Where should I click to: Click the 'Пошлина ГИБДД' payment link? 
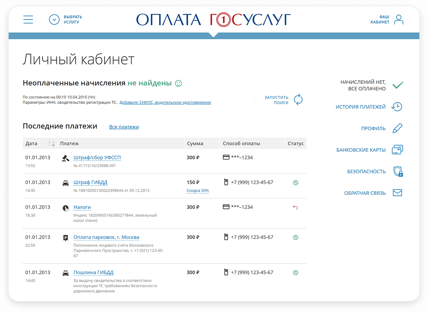click(x=93, y=272)
